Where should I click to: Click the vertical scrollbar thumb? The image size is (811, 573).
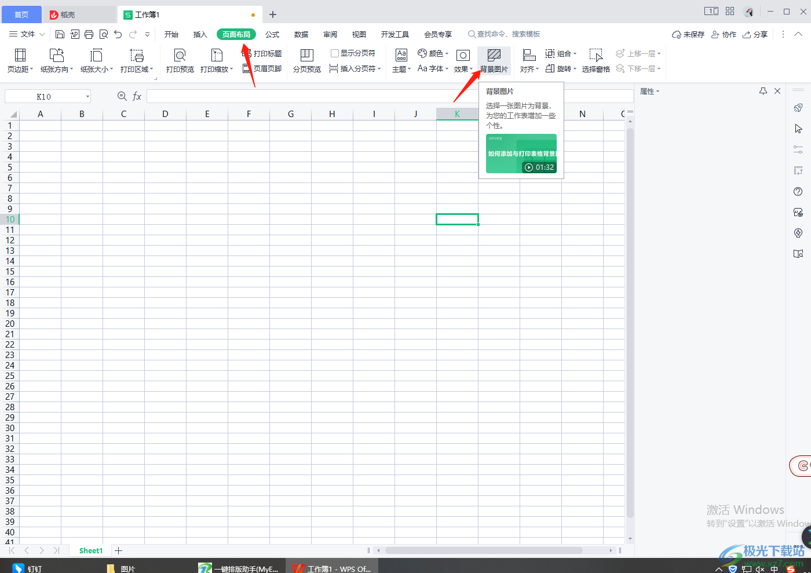click(x=630, y=323)
